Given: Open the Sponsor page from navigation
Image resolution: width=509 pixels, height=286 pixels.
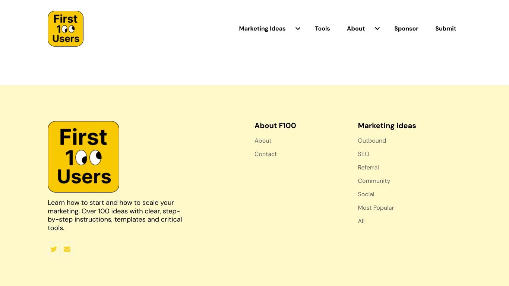Looking at the screenshot, I should pyautogui.click(x=406, y=29).
